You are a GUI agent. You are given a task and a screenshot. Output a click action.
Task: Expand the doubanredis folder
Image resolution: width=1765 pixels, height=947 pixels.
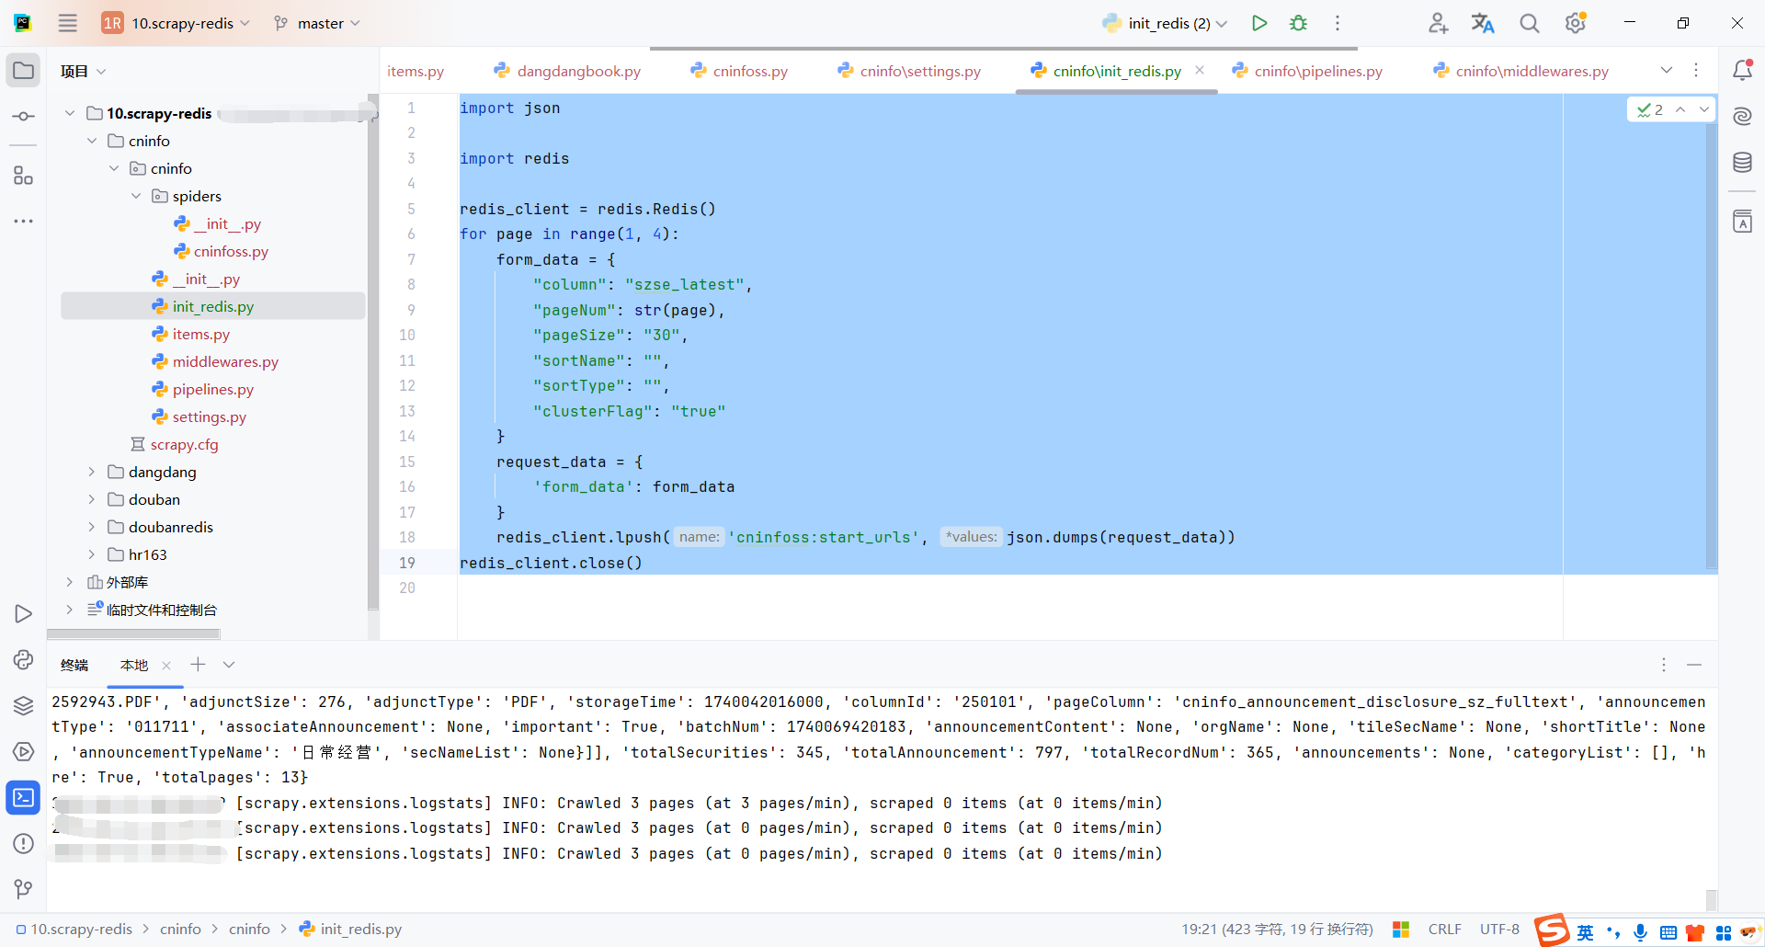click(x=92, y=527)
